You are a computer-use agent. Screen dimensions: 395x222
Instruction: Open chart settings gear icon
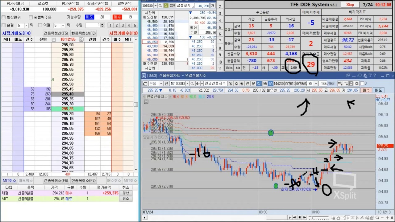[356, 83]
